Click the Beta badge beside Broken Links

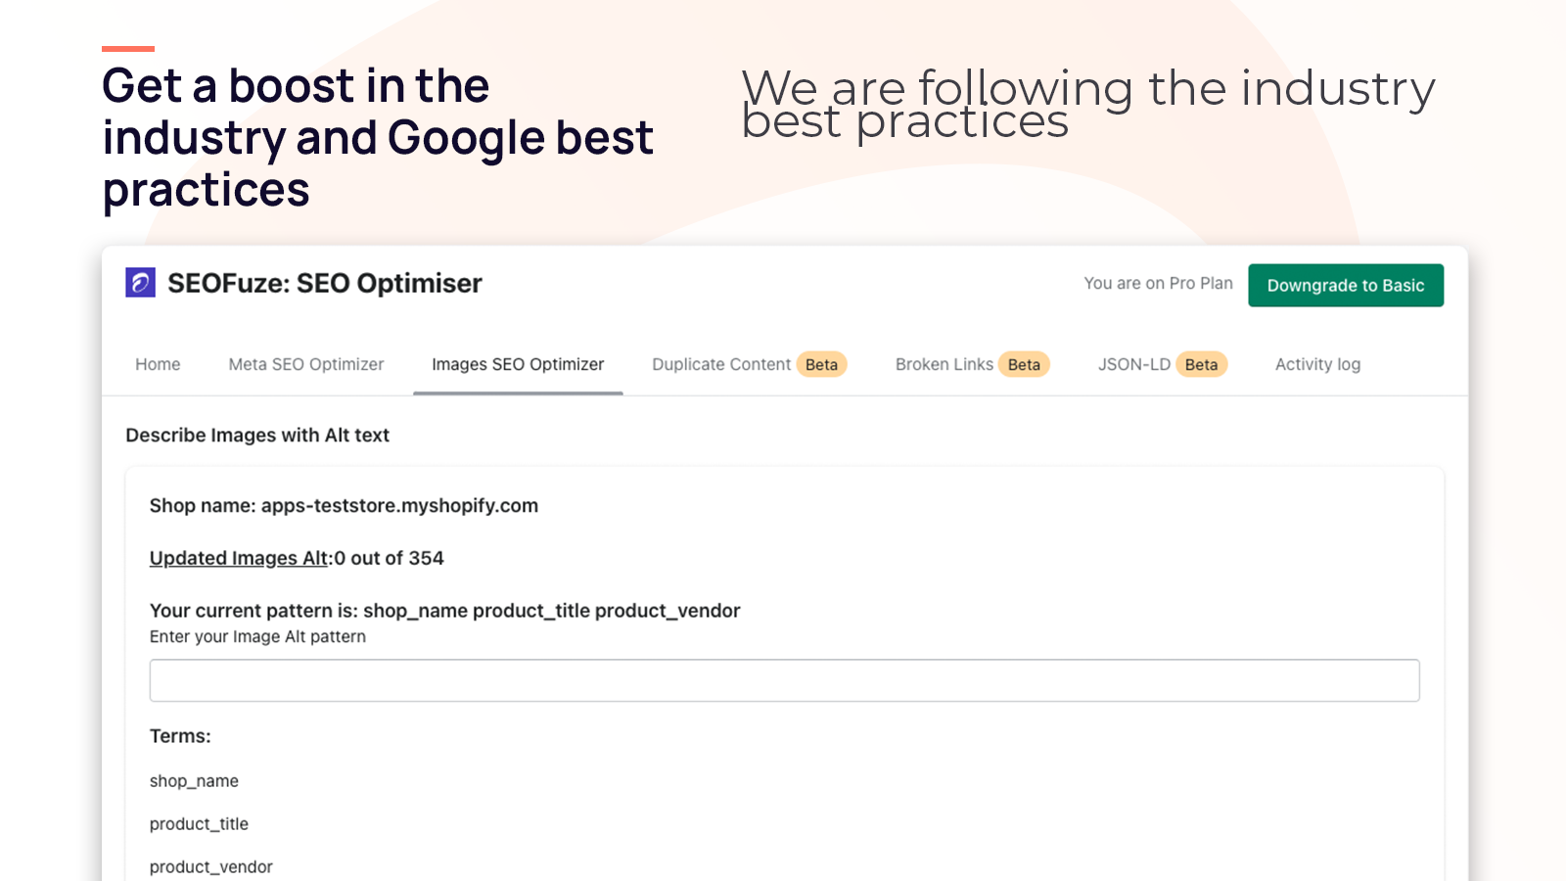click(1024, 364)
